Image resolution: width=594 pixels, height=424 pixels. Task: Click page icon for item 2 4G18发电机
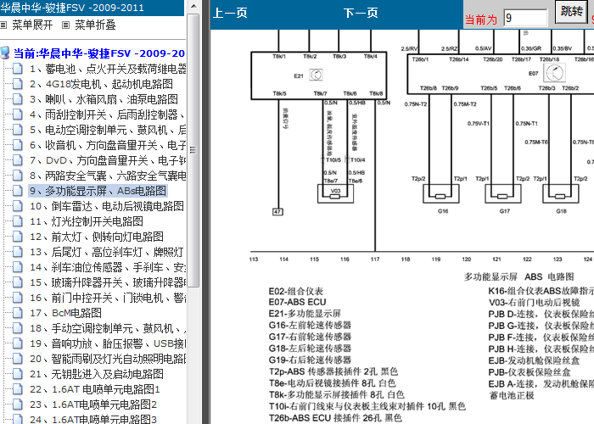pos(18,84)
